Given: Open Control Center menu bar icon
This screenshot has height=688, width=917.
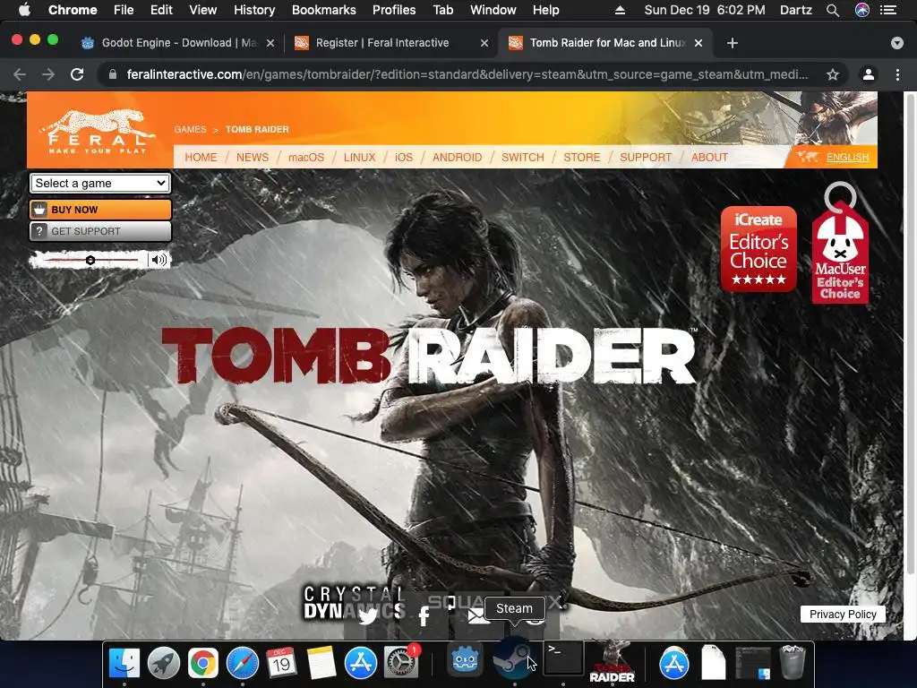Looking at the screenshot, I should tap(888, 10).
